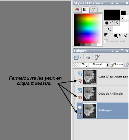Select the Copie de Arrière-plan thumbnail
Viewport: 129px width, 140px height.
(x=90, y=94)
